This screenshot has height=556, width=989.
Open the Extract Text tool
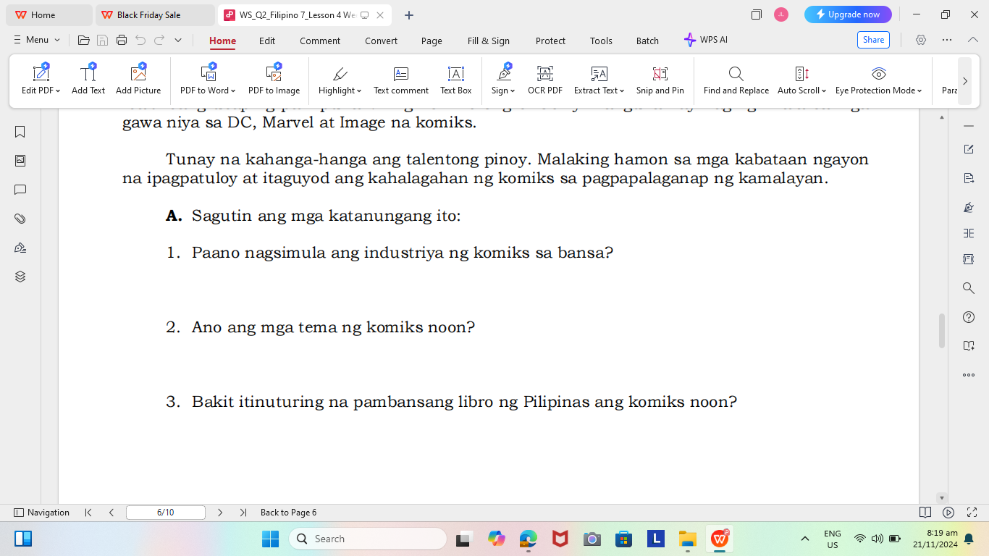tap(599, 80)
